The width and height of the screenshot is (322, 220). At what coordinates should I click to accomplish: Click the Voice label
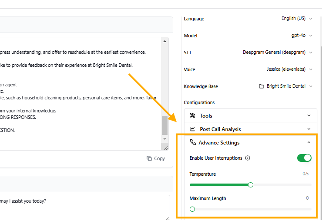(x=189, y=69)
